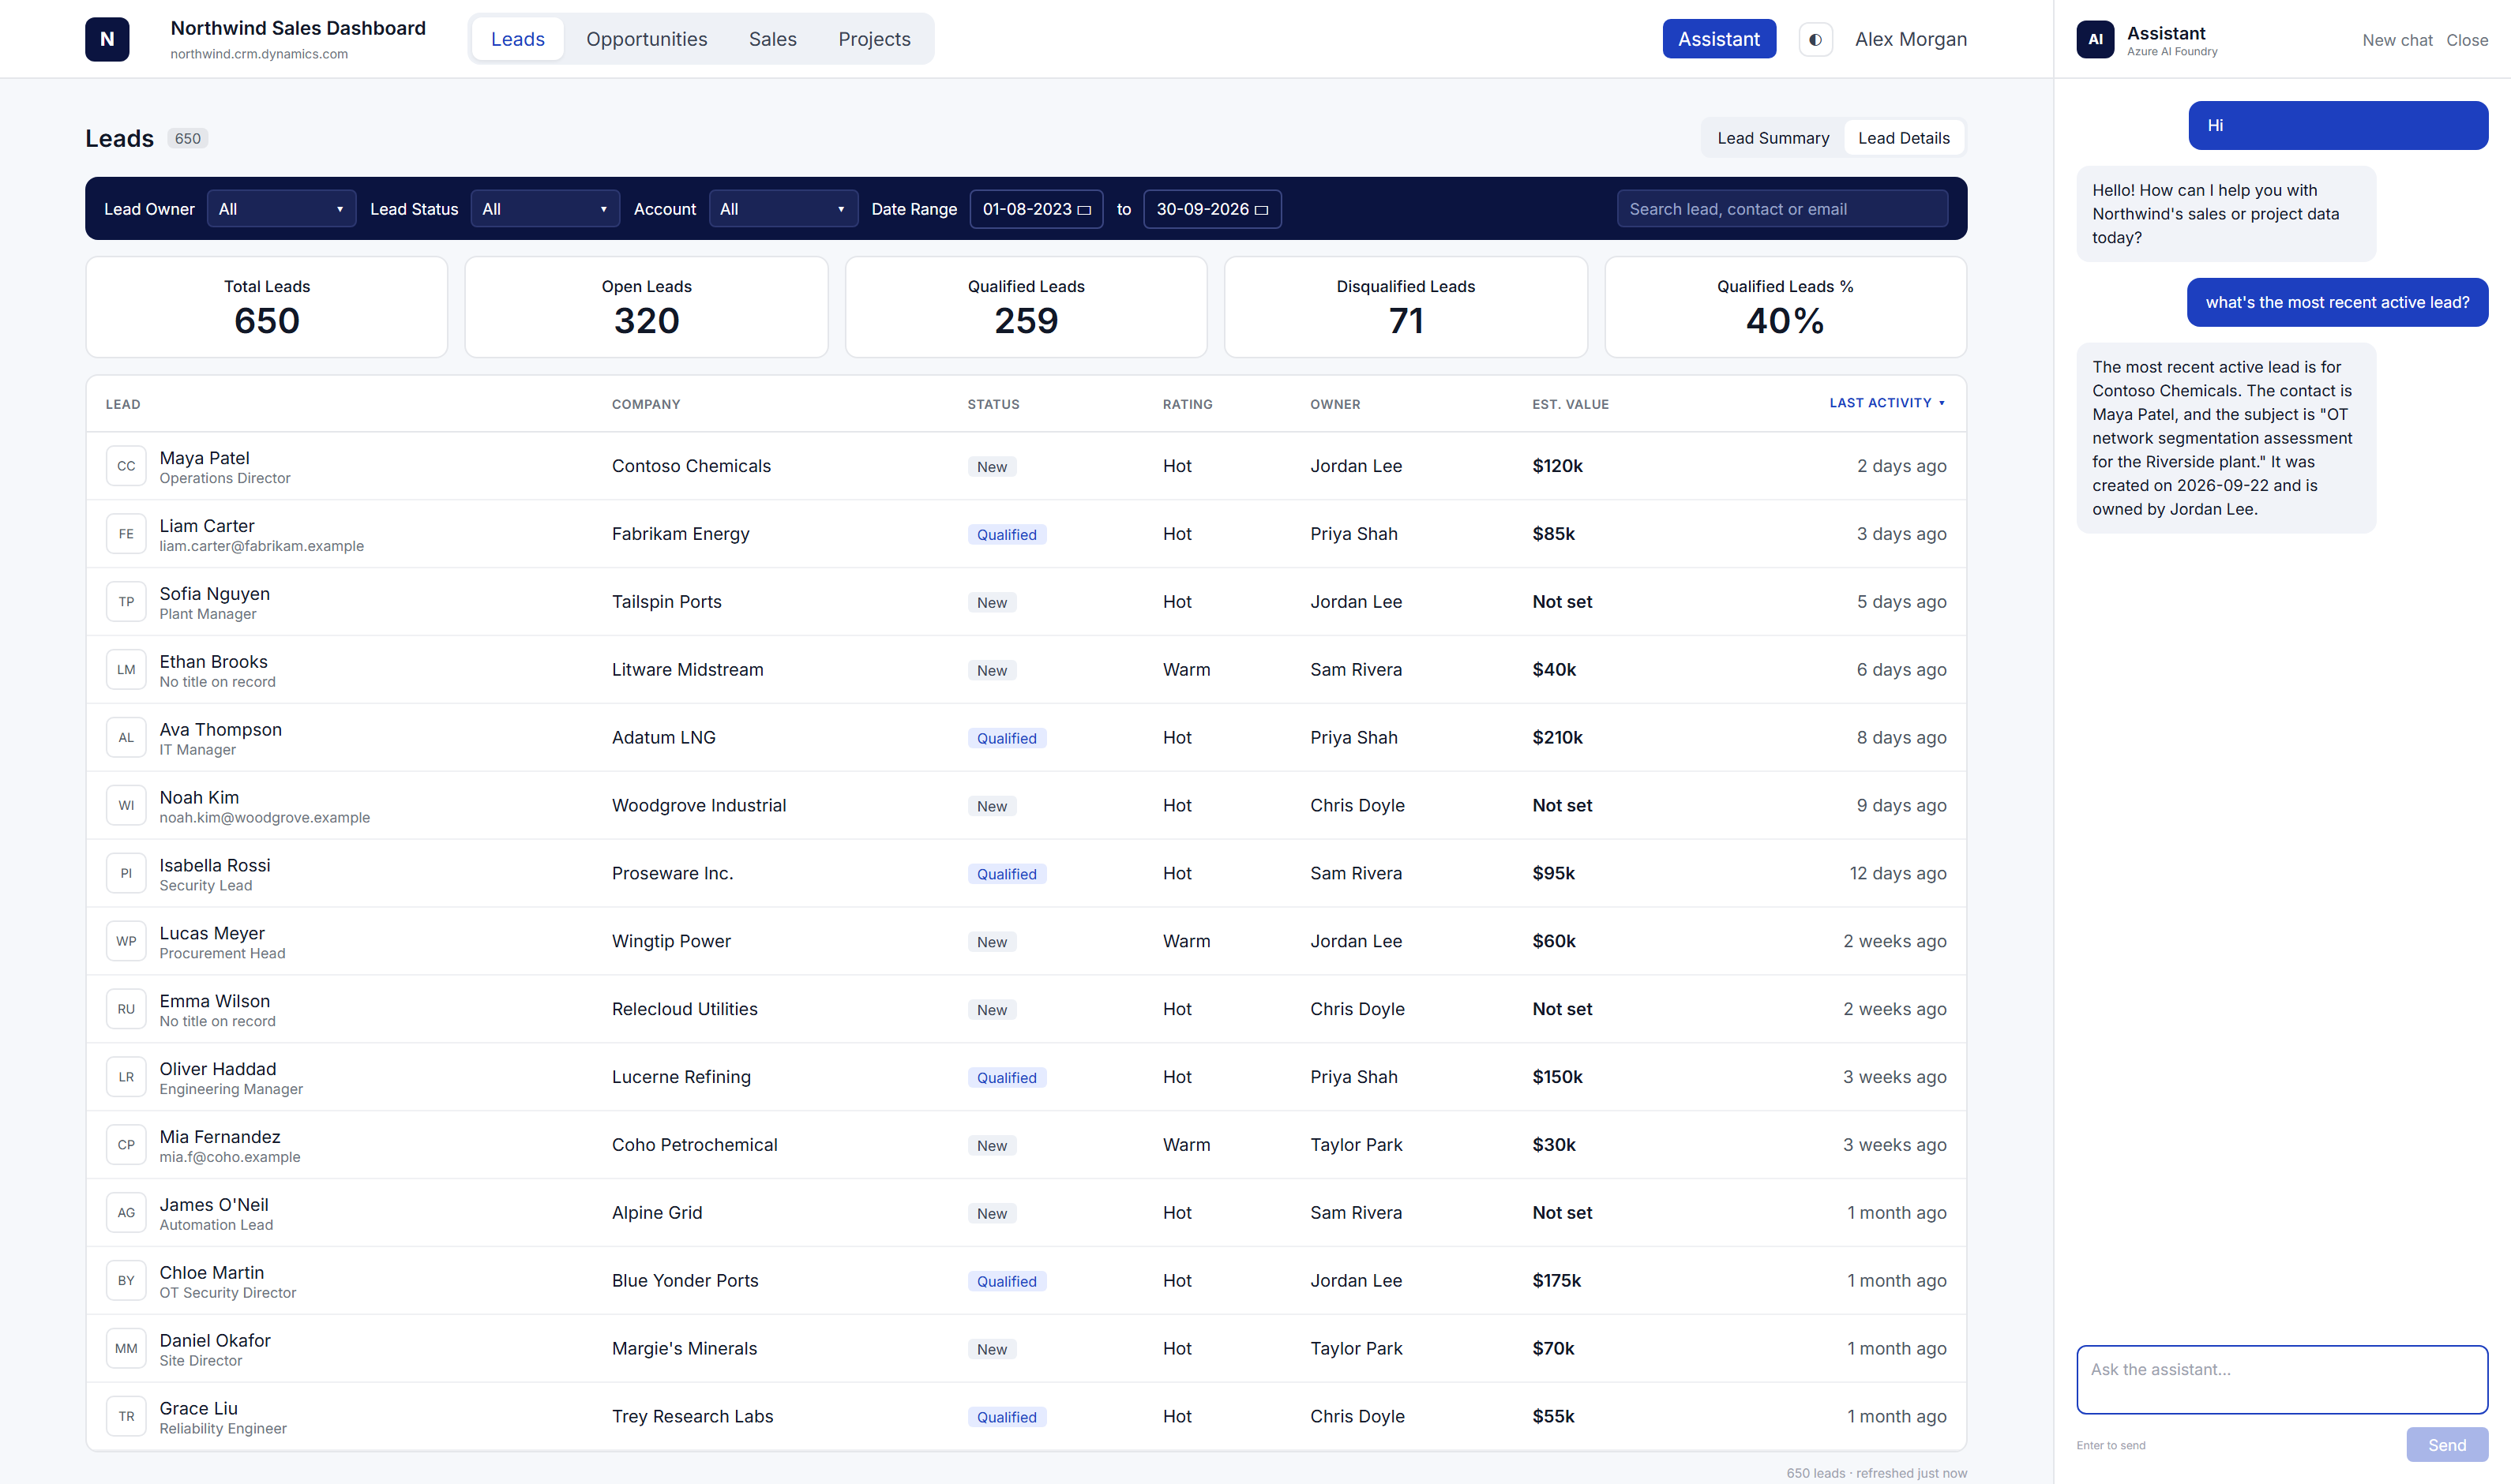Toggle the dark mode theme button

[x=1815, y=39]
